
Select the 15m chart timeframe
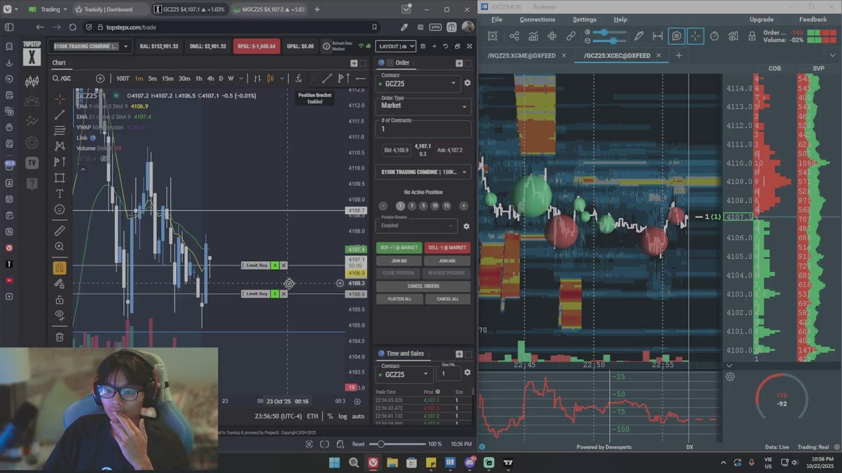click(x=168, y=79)
